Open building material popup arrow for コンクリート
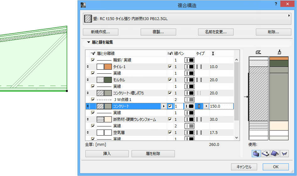The width and height of the screenshot is (297, 176). tap(164, 106)
